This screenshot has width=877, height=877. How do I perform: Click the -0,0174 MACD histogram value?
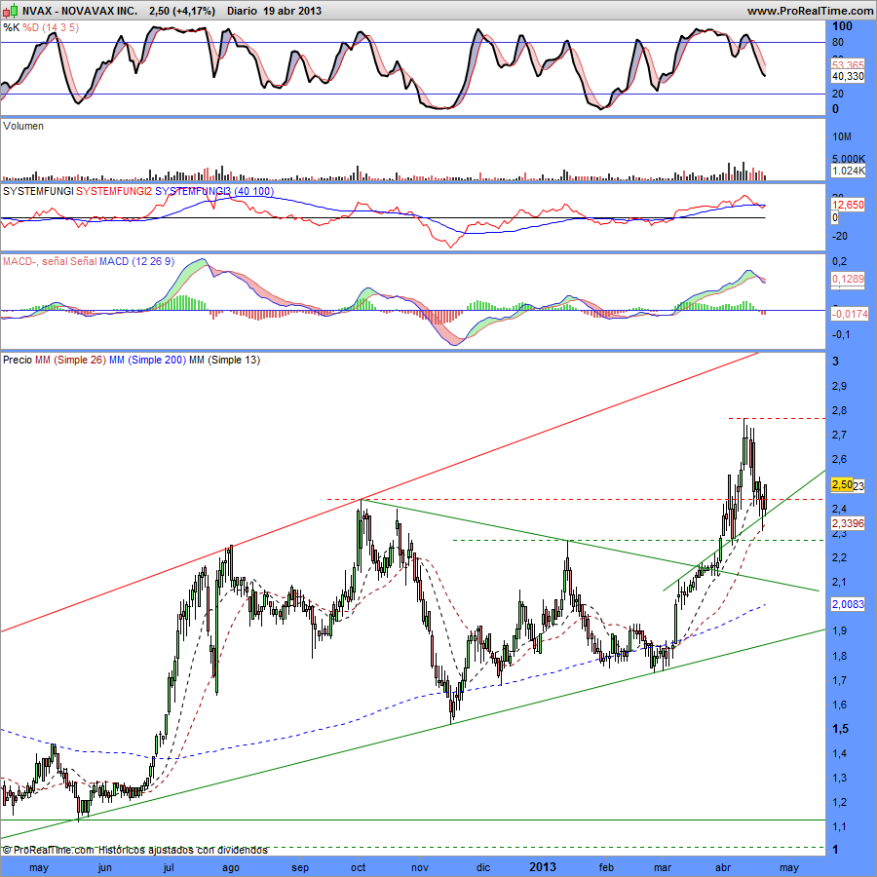point(850,315)
